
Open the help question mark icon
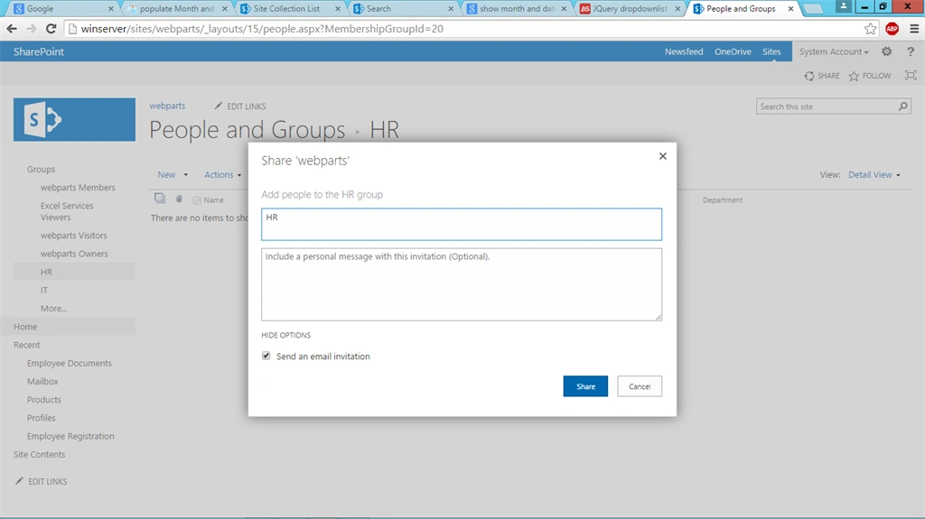(911, 52)
